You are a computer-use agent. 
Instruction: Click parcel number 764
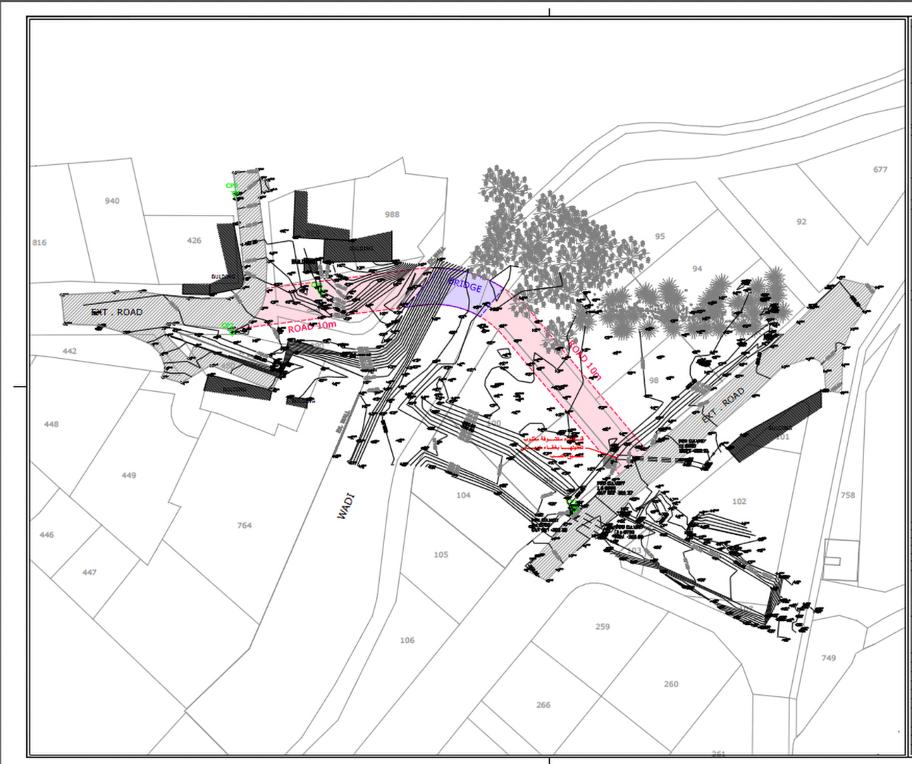244,526
